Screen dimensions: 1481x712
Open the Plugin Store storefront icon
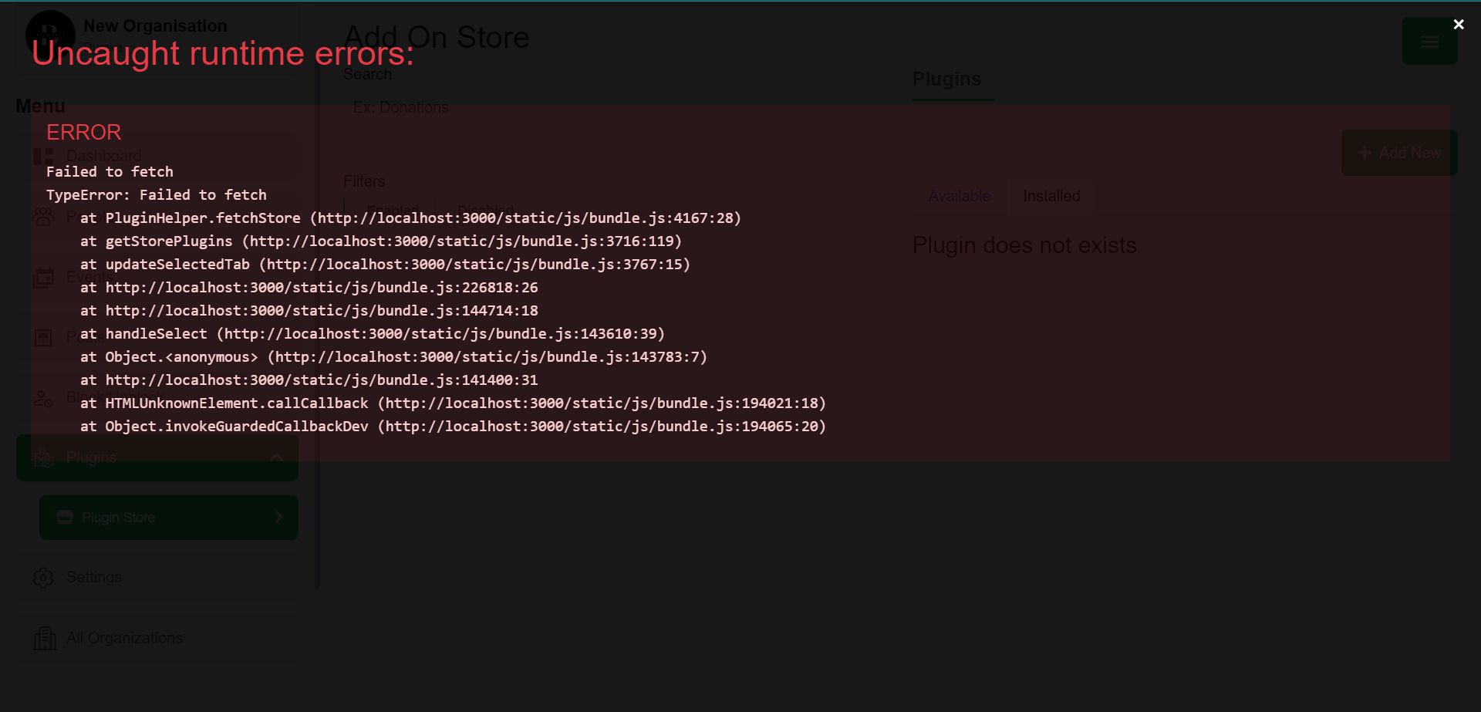pyautogui.click(x=65, y=517)
